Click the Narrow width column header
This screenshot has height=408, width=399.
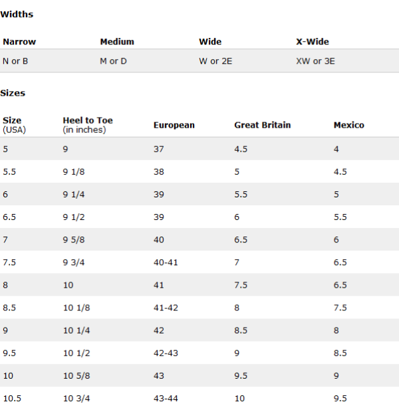click(19, 42)
